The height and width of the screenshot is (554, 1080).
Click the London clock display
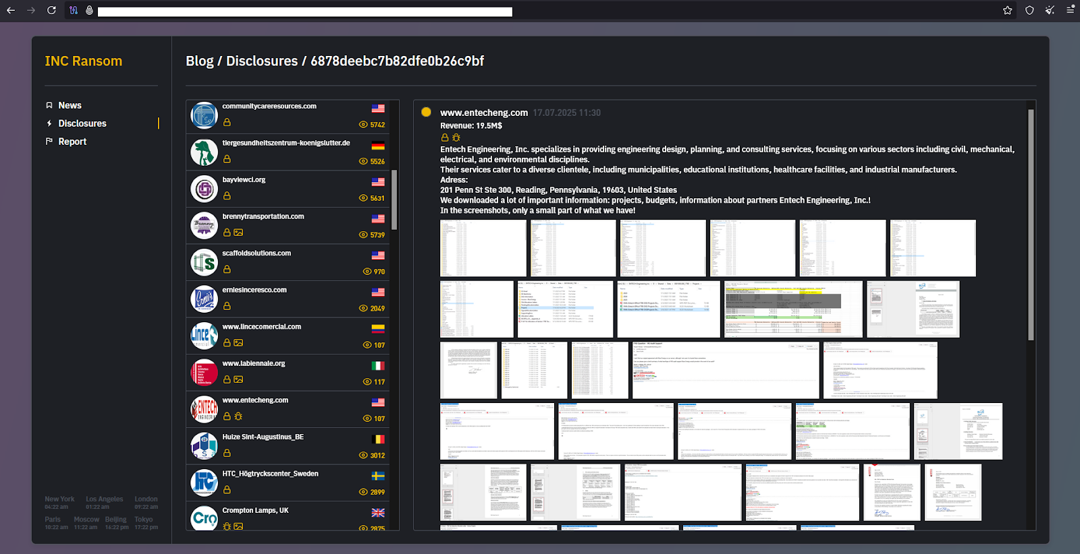click(146, 503)
